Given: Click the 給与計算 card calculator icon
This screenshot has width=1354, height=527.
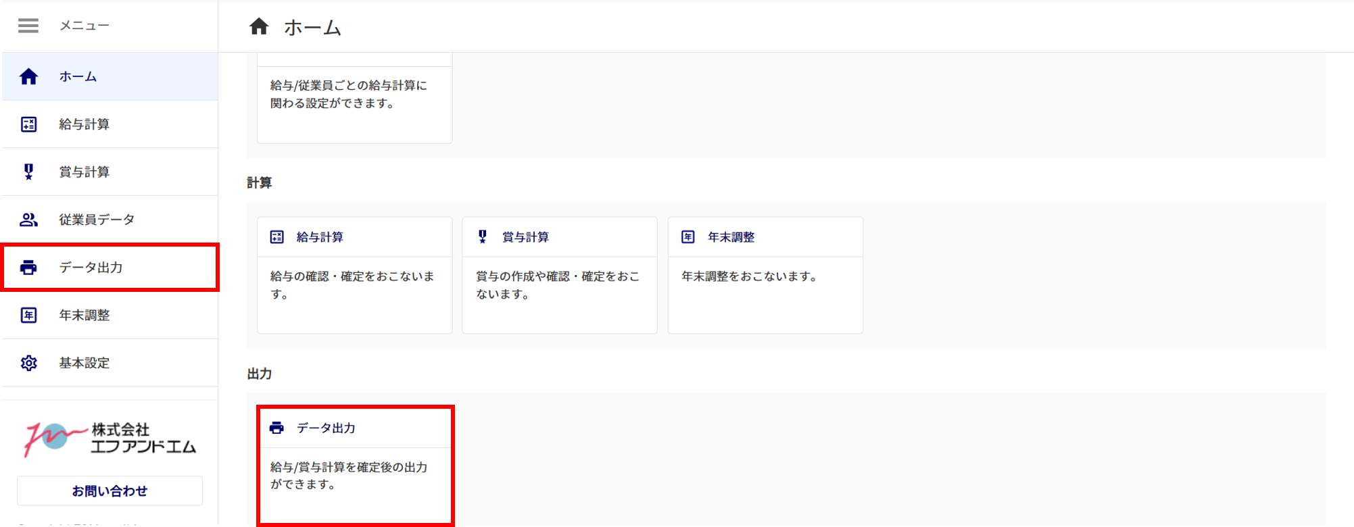Looking at the screenshot, I should tap(277, 237).
